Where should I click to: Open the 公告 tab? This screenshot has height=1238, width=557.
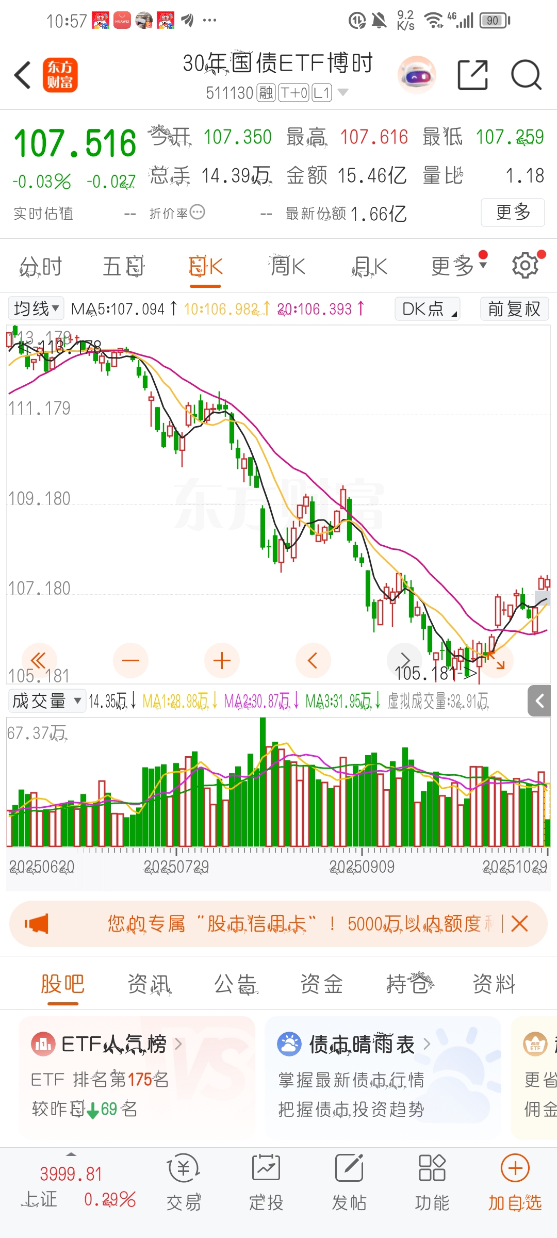pos(236,984)
